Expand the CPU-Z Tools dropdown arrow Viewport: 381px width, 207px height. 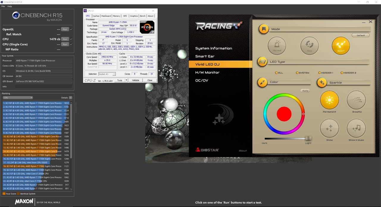coord(127,80)
